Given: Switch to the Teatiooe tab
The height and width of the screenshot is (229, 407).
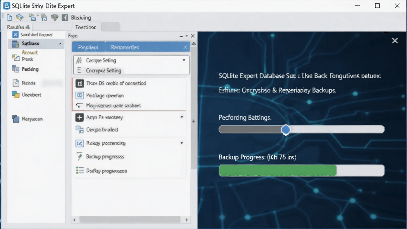Looking at the screenshot, I should pyautogui.click(x=86, y=27).
